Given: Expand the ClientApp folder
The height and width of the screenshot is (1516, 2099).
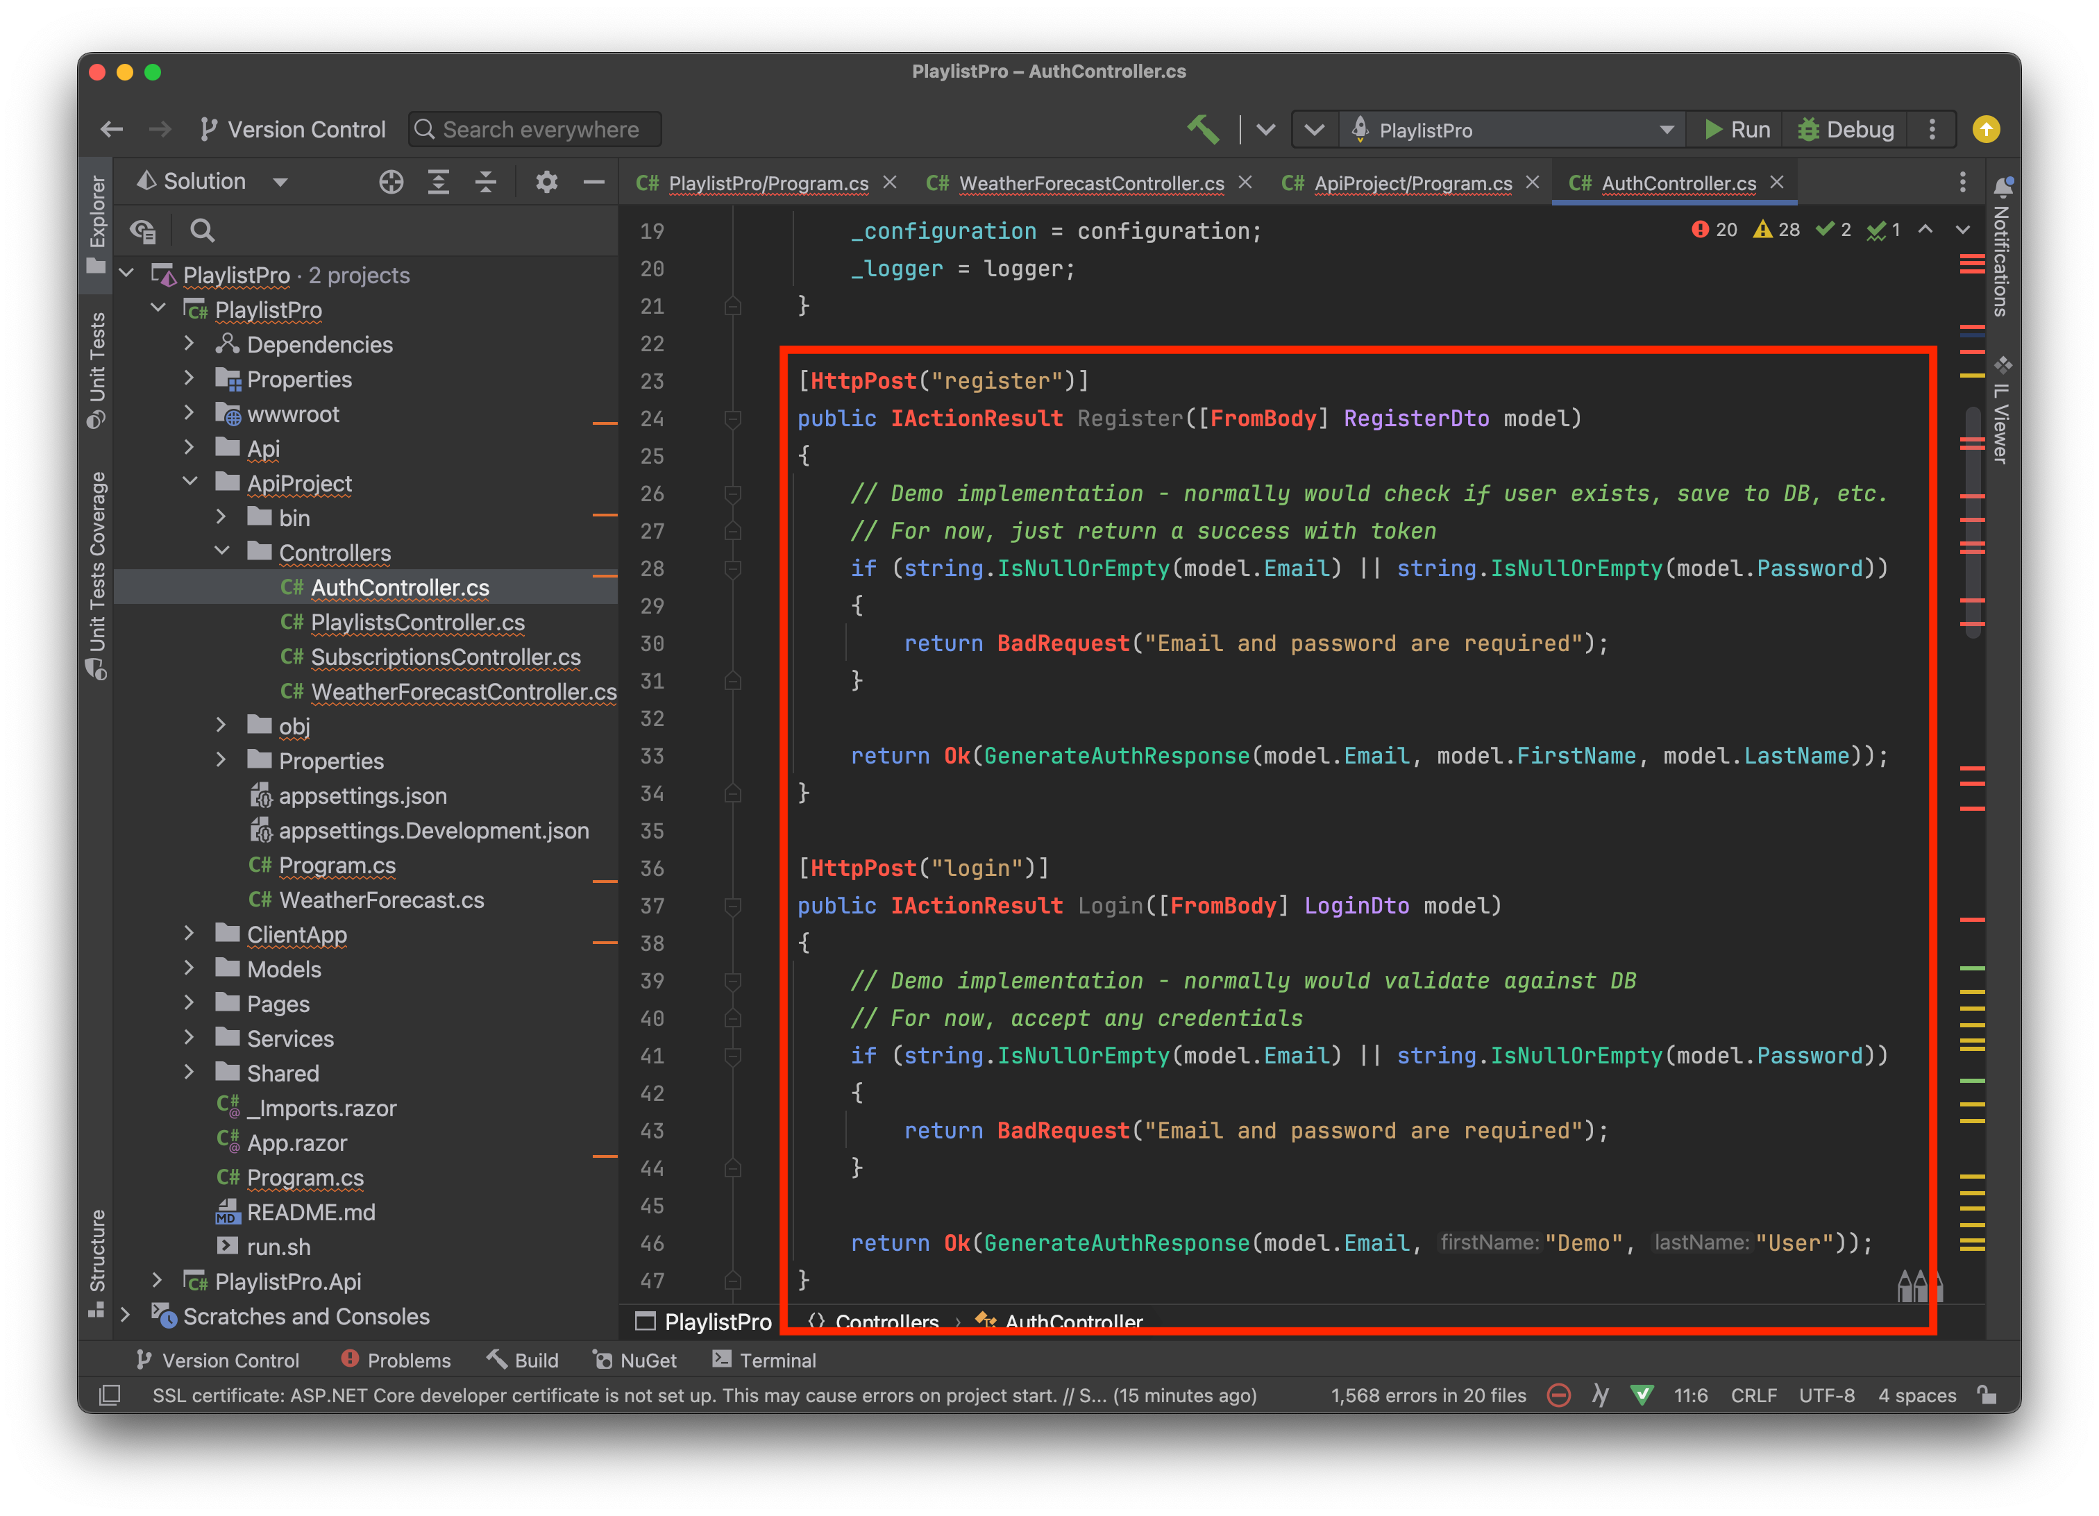Looking at the screenshot, I should coord(189,934).
